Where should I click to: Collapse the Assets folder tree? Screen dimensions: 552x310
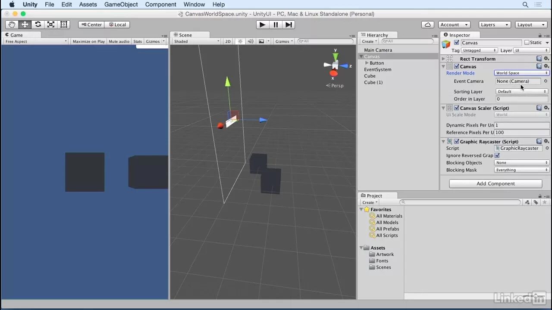point(361,248)
